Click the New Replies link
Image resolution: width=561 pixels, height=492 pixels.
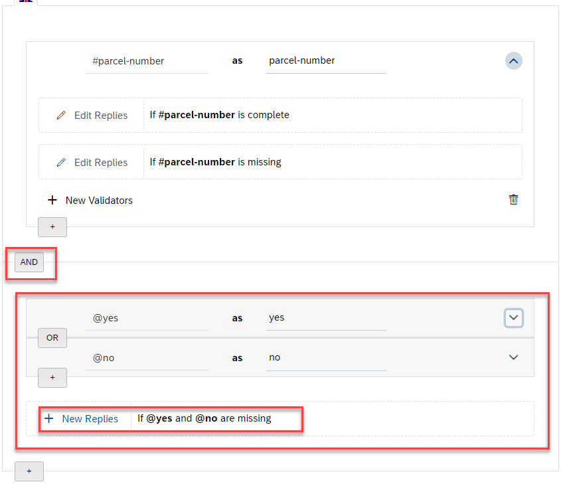click(90, 419)
